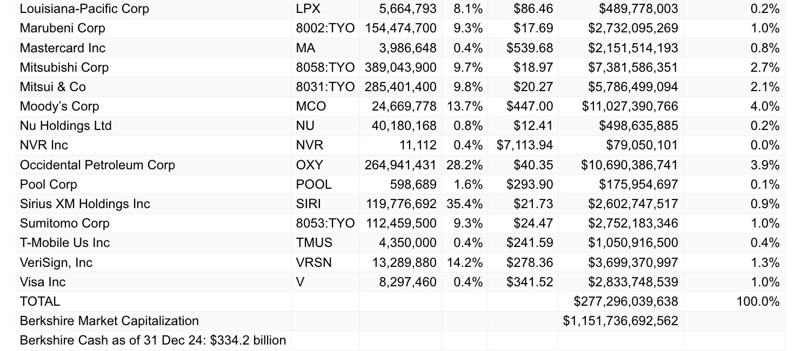Select the NU ticker cell
The width and height of the screenshot is (801, 351).
point(305,126)
